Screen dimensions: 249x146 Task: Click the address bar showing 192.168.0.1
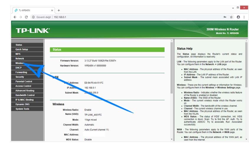[133, 17]
